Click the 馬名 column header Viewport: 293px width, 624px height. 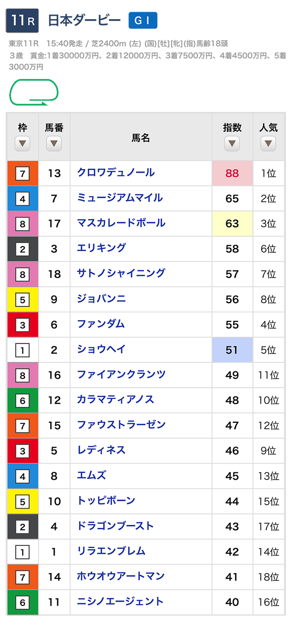(x=141, y=138)
